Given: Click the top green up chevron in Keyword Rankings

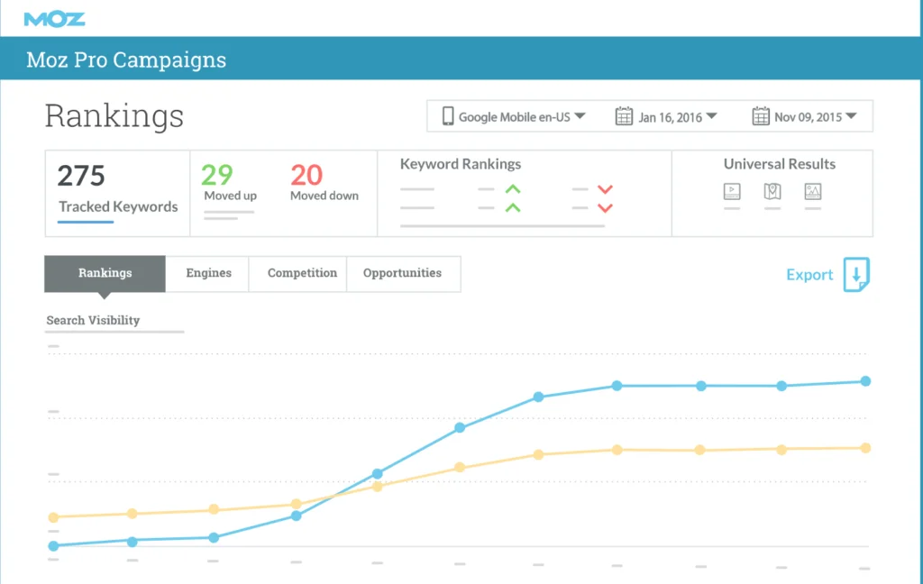Looking at the screenshot, I should (513, 189).
